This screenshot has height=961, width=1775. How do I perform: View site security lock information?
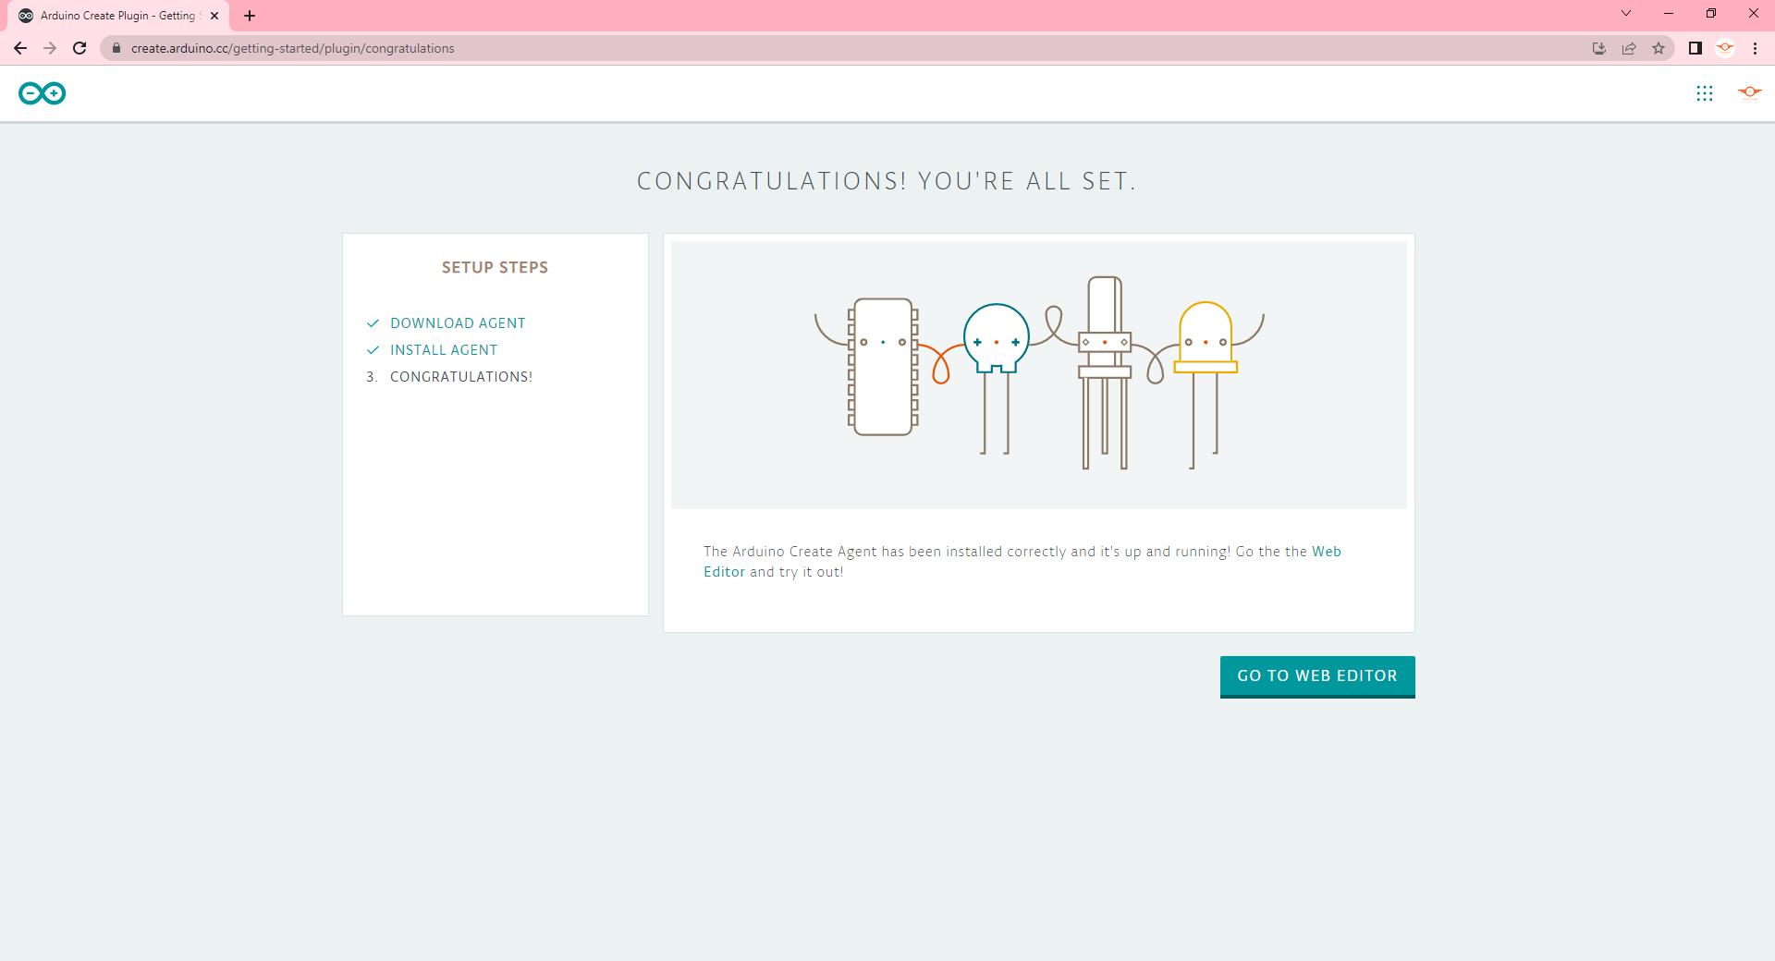click(x=116, y=48)
